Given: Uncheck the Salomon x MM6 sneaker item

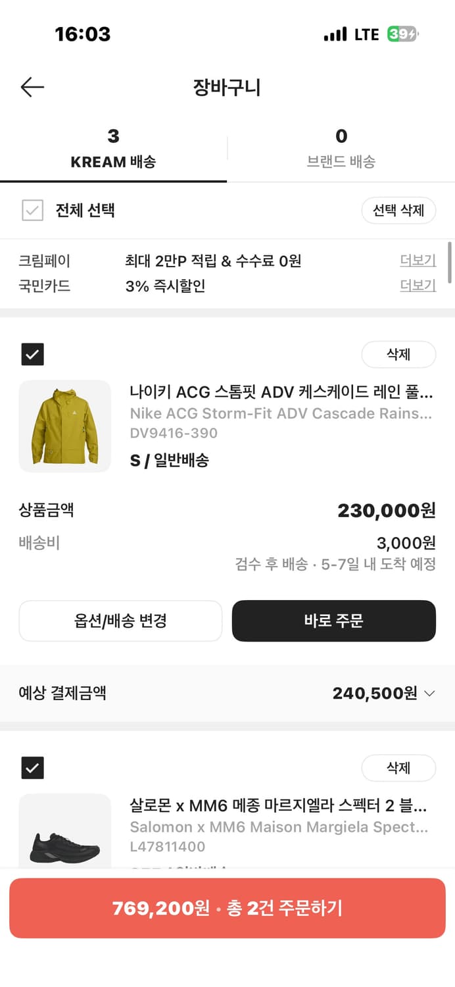Looking at the screenshot, I should 33,767.
